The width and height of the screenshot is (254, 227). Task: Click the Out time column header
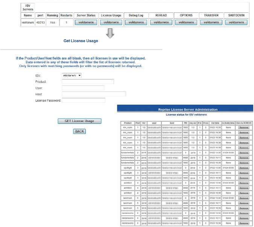pos(215,123)
